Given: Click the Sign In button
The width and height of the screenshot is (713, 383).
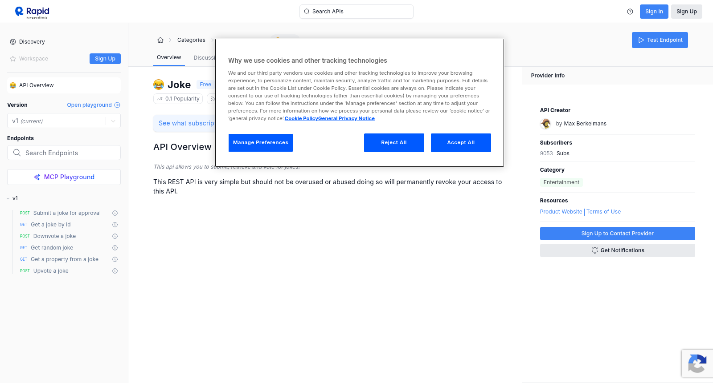Looking at the screenshot, I should click(654, 12).
